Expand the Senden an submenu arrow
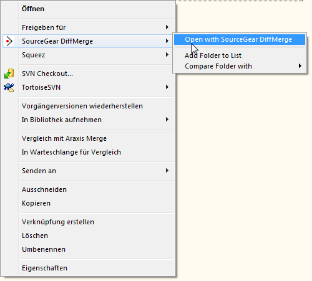 [167, 171]
